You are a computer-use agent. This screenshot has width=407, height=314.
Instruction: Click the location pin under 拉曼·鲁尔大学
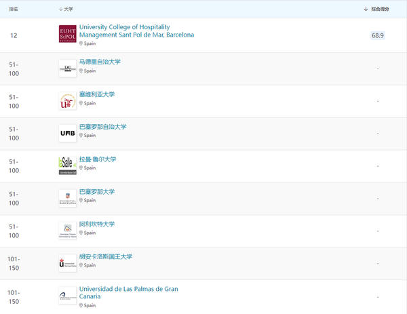81,168
